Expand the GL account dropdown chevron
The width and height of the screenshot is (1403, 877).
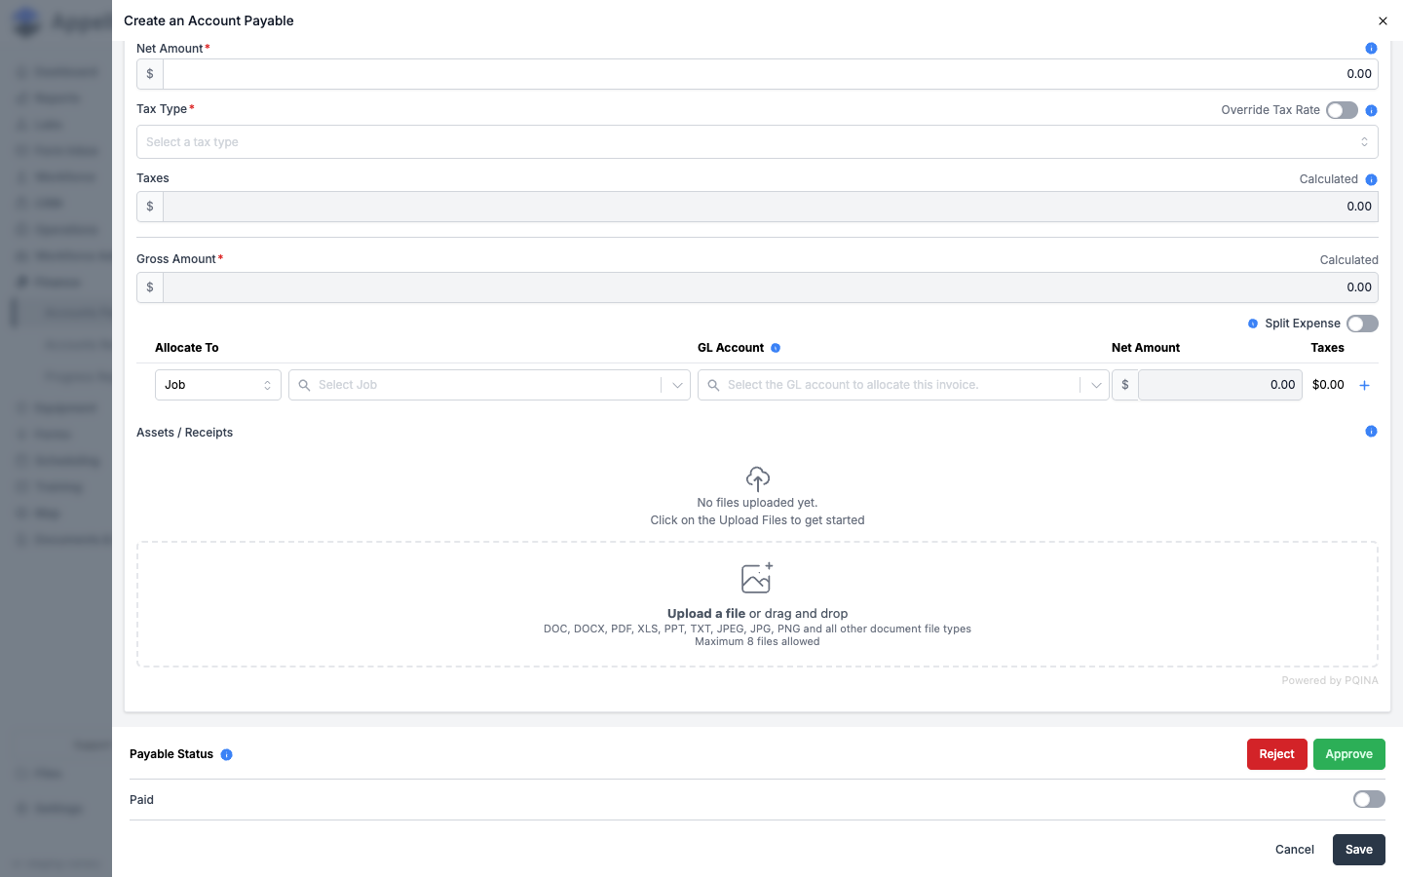click(1096, 385)
